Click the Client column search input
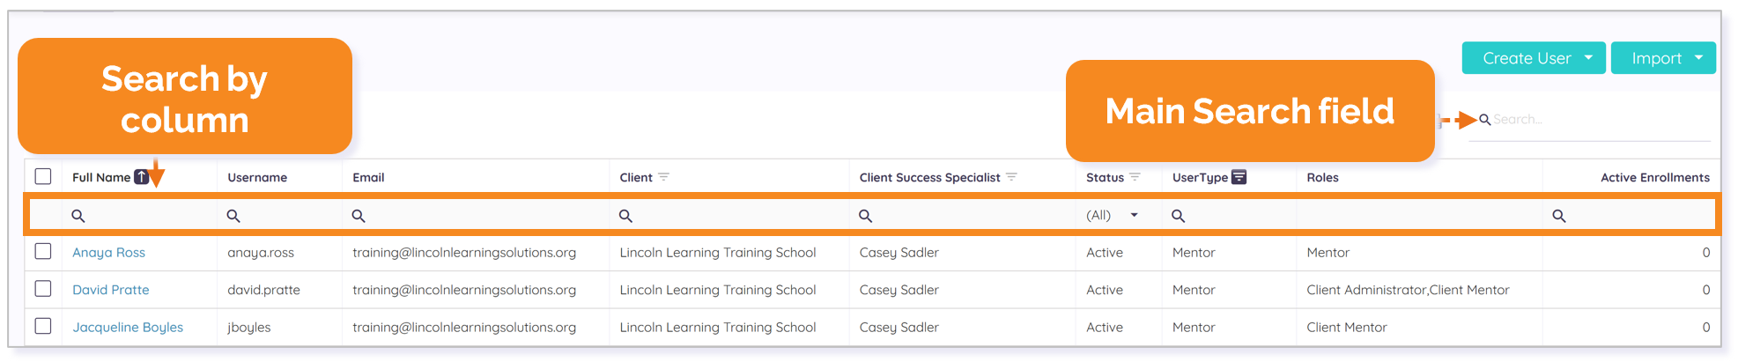Image resolution: width=1738 pixels, height=362 pixels. (x=728, y=216)
